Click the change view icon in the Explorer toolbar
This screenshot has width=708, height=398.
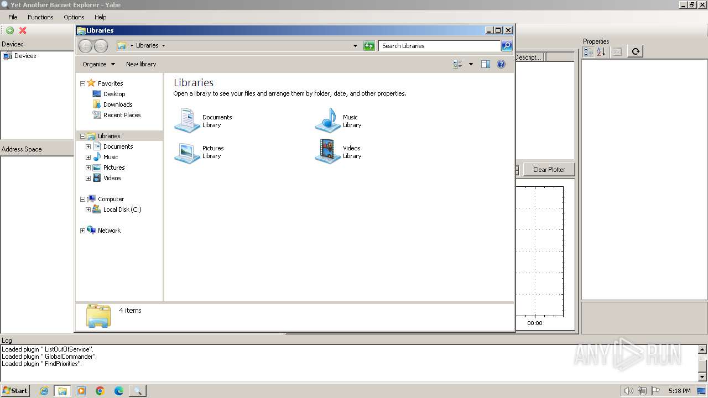click(x=457, y=64)
